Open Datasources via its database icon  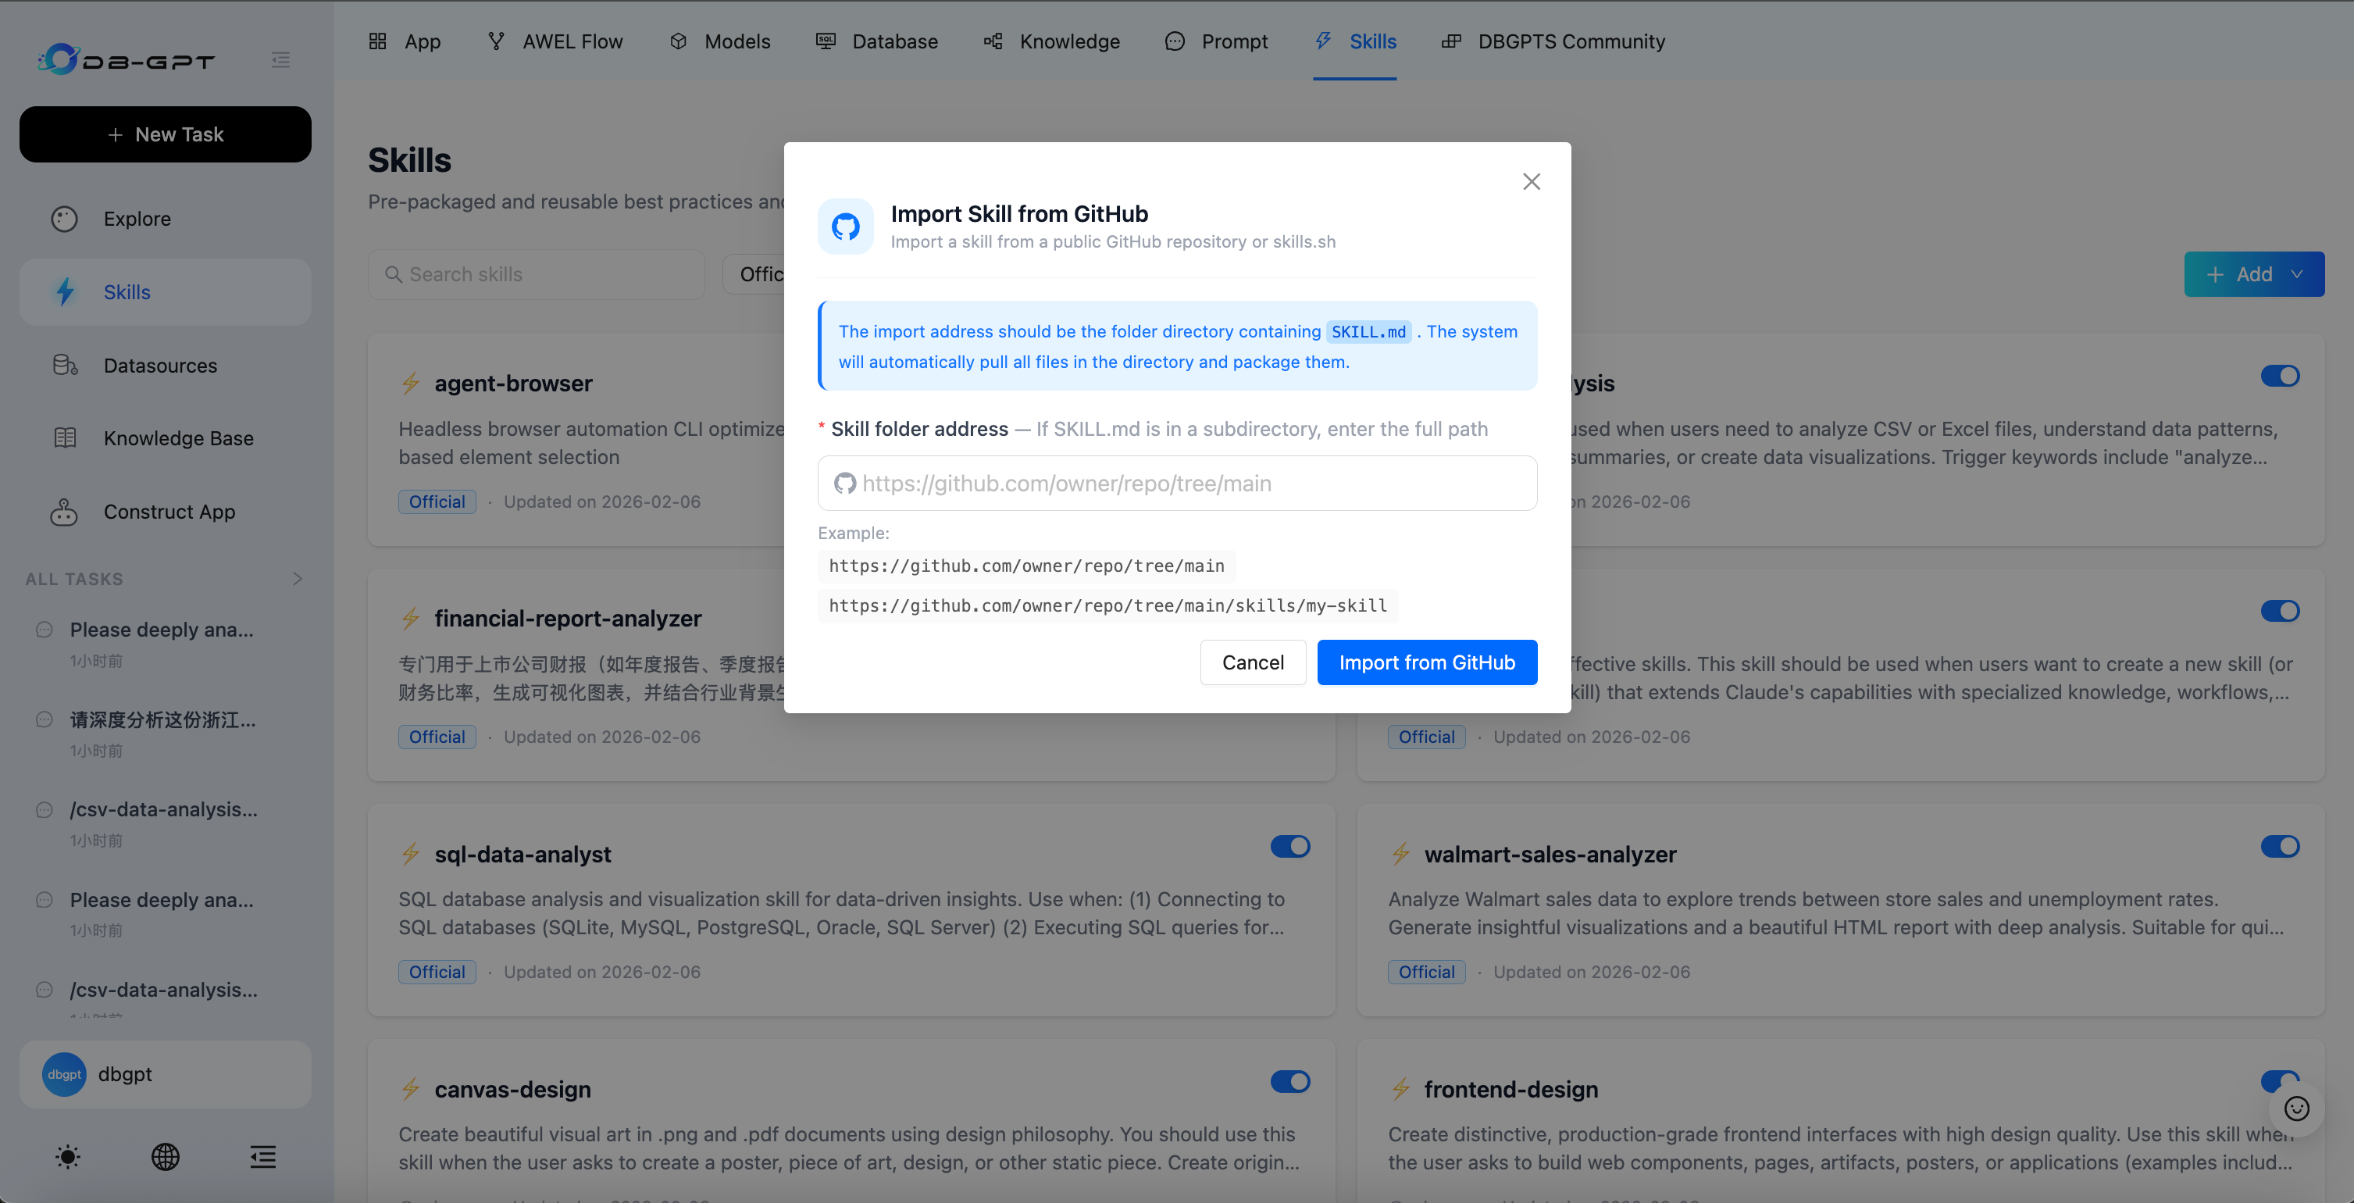pos(64,365)
